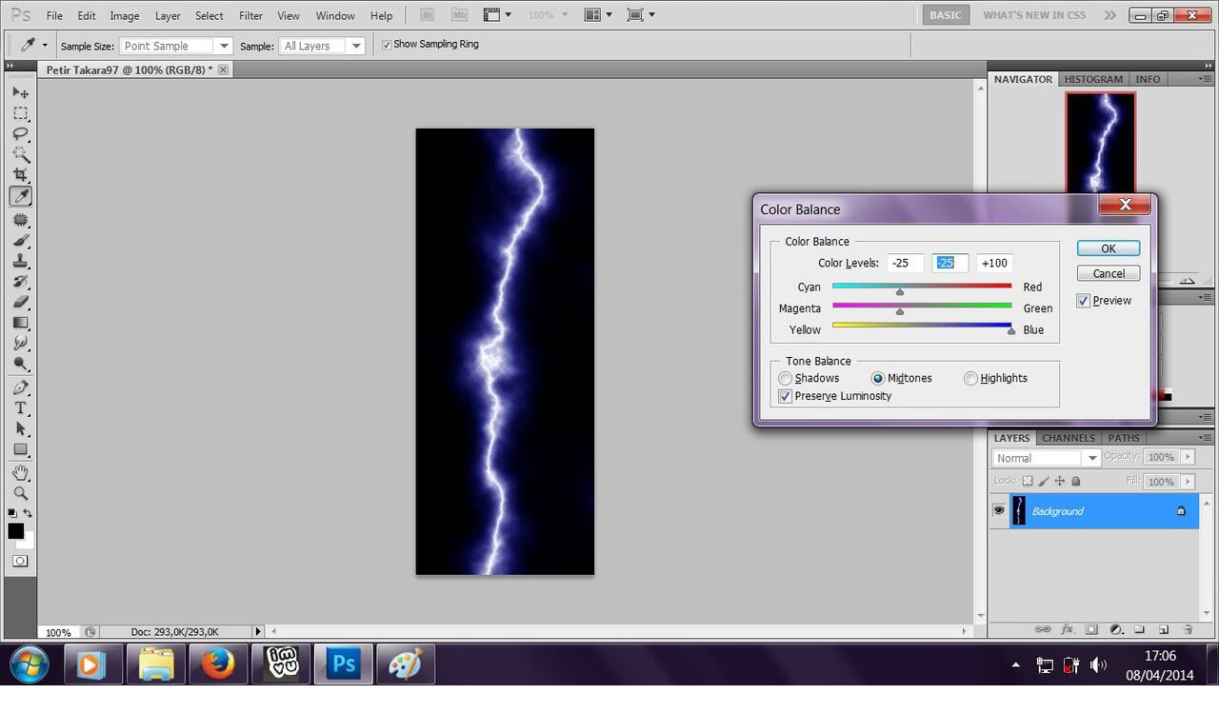Screen dimensions: 1219x714
Task: Select the Crop tool
Action: point(20,175)
